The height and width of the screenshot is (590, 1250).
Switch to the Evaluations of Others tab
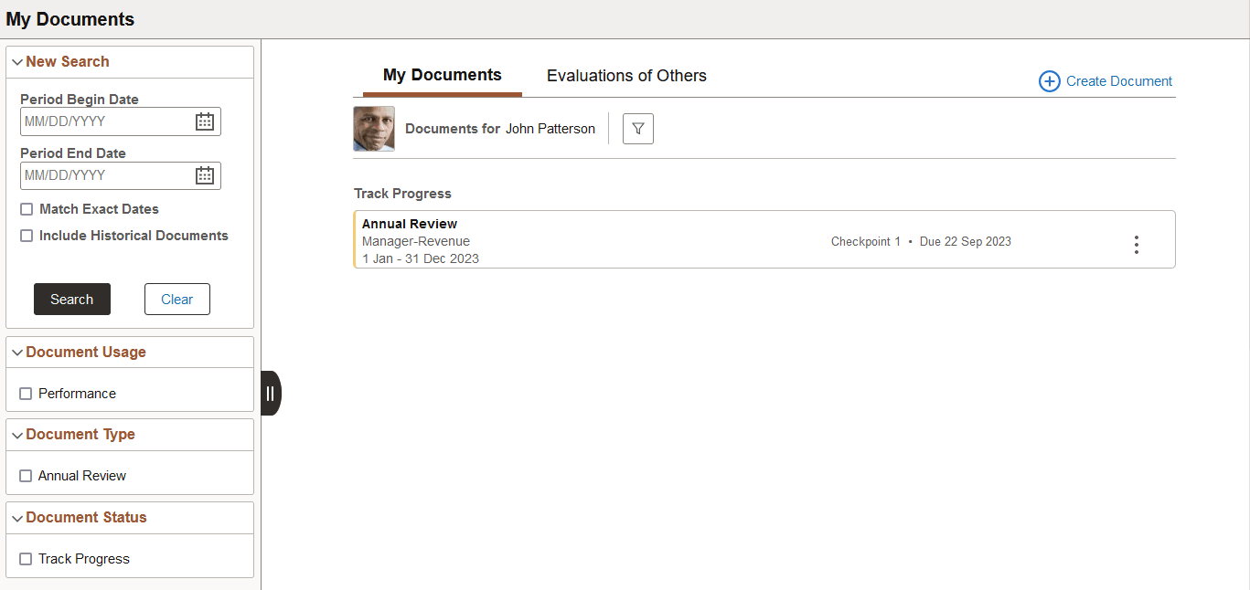click(625, 75)
